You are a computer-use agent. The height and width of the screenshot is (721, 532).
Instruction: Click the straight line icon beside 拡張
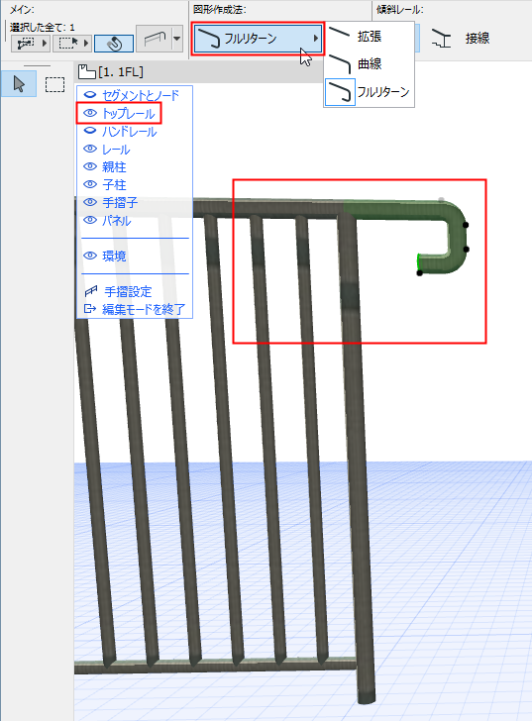[340, 32]
